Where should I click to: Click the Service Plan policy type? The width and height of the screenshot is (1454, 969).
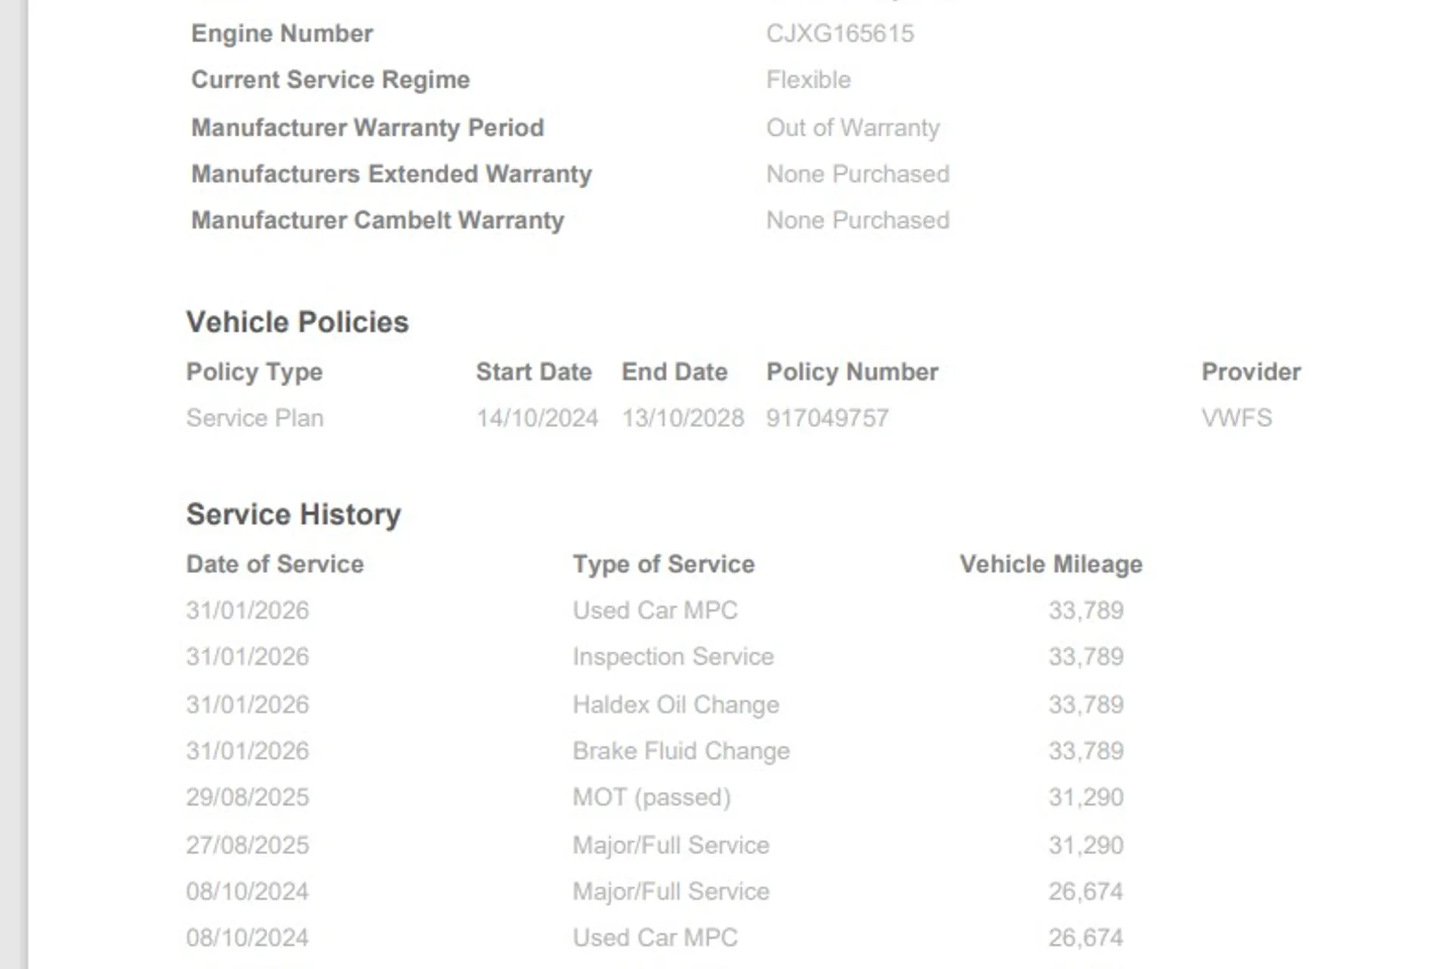point(254,418)
